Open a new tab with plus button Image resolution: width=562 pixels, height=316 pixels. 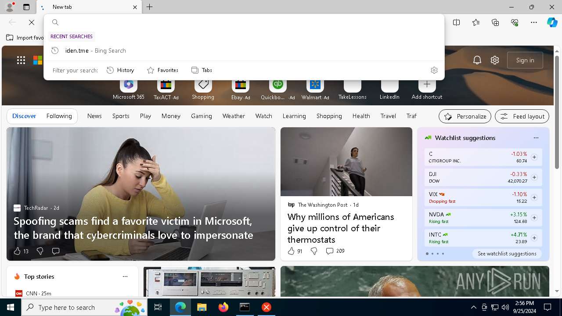pos(150,7)
